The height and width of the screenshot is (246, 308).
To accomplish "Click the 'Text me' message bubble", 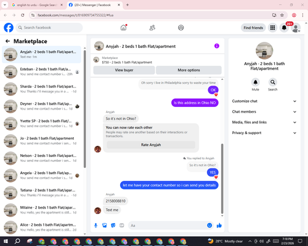I will 112,210.
